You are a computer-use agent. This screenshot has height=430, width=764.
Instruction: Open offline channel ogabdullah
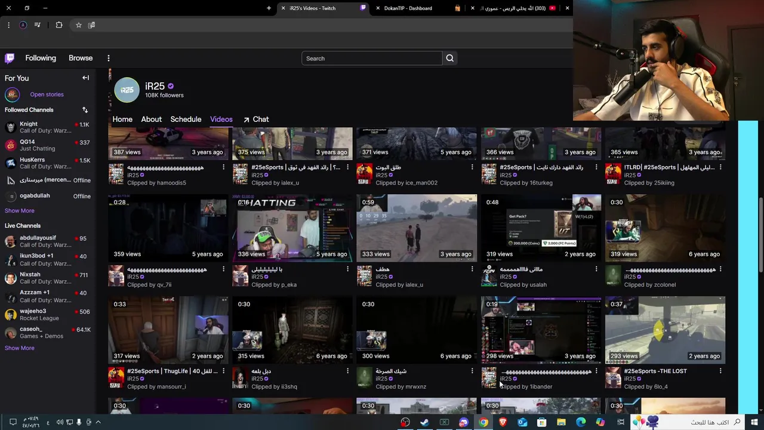48,196
